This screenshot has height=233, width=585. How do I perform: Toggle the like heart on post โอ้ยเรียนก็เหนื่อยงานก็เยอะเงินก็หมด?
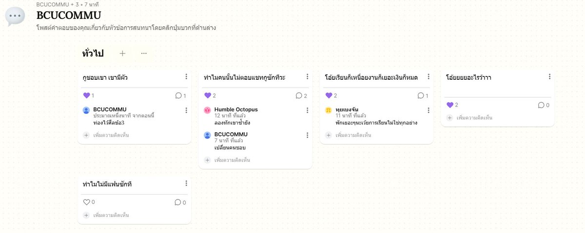click(329, 95)
